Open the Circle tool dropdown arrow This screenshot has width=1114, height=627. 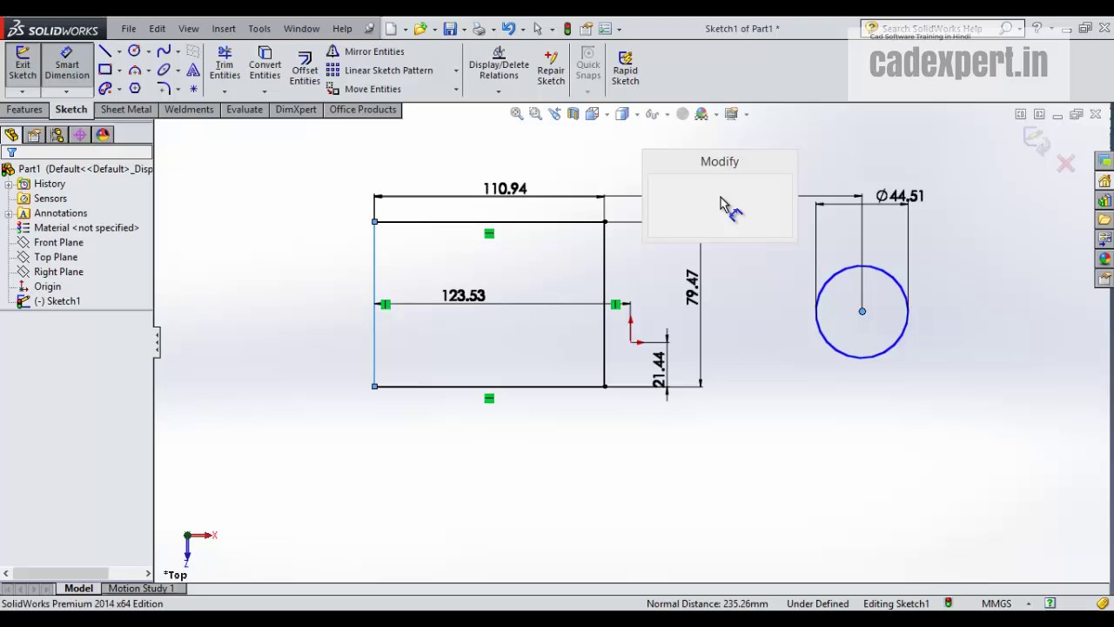[148, 52]
